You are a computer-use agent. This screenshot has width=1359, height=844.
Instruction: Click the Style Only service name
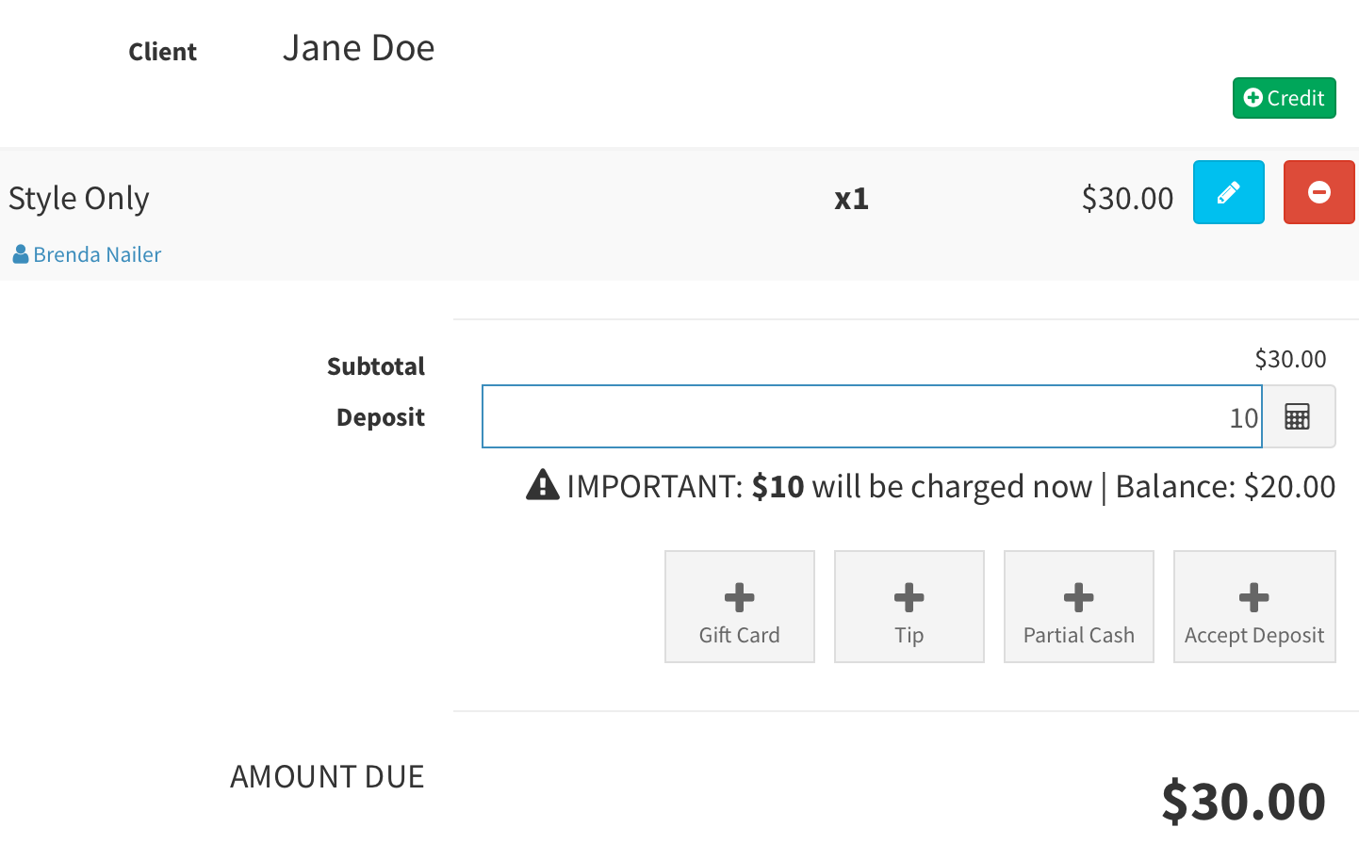79,198
